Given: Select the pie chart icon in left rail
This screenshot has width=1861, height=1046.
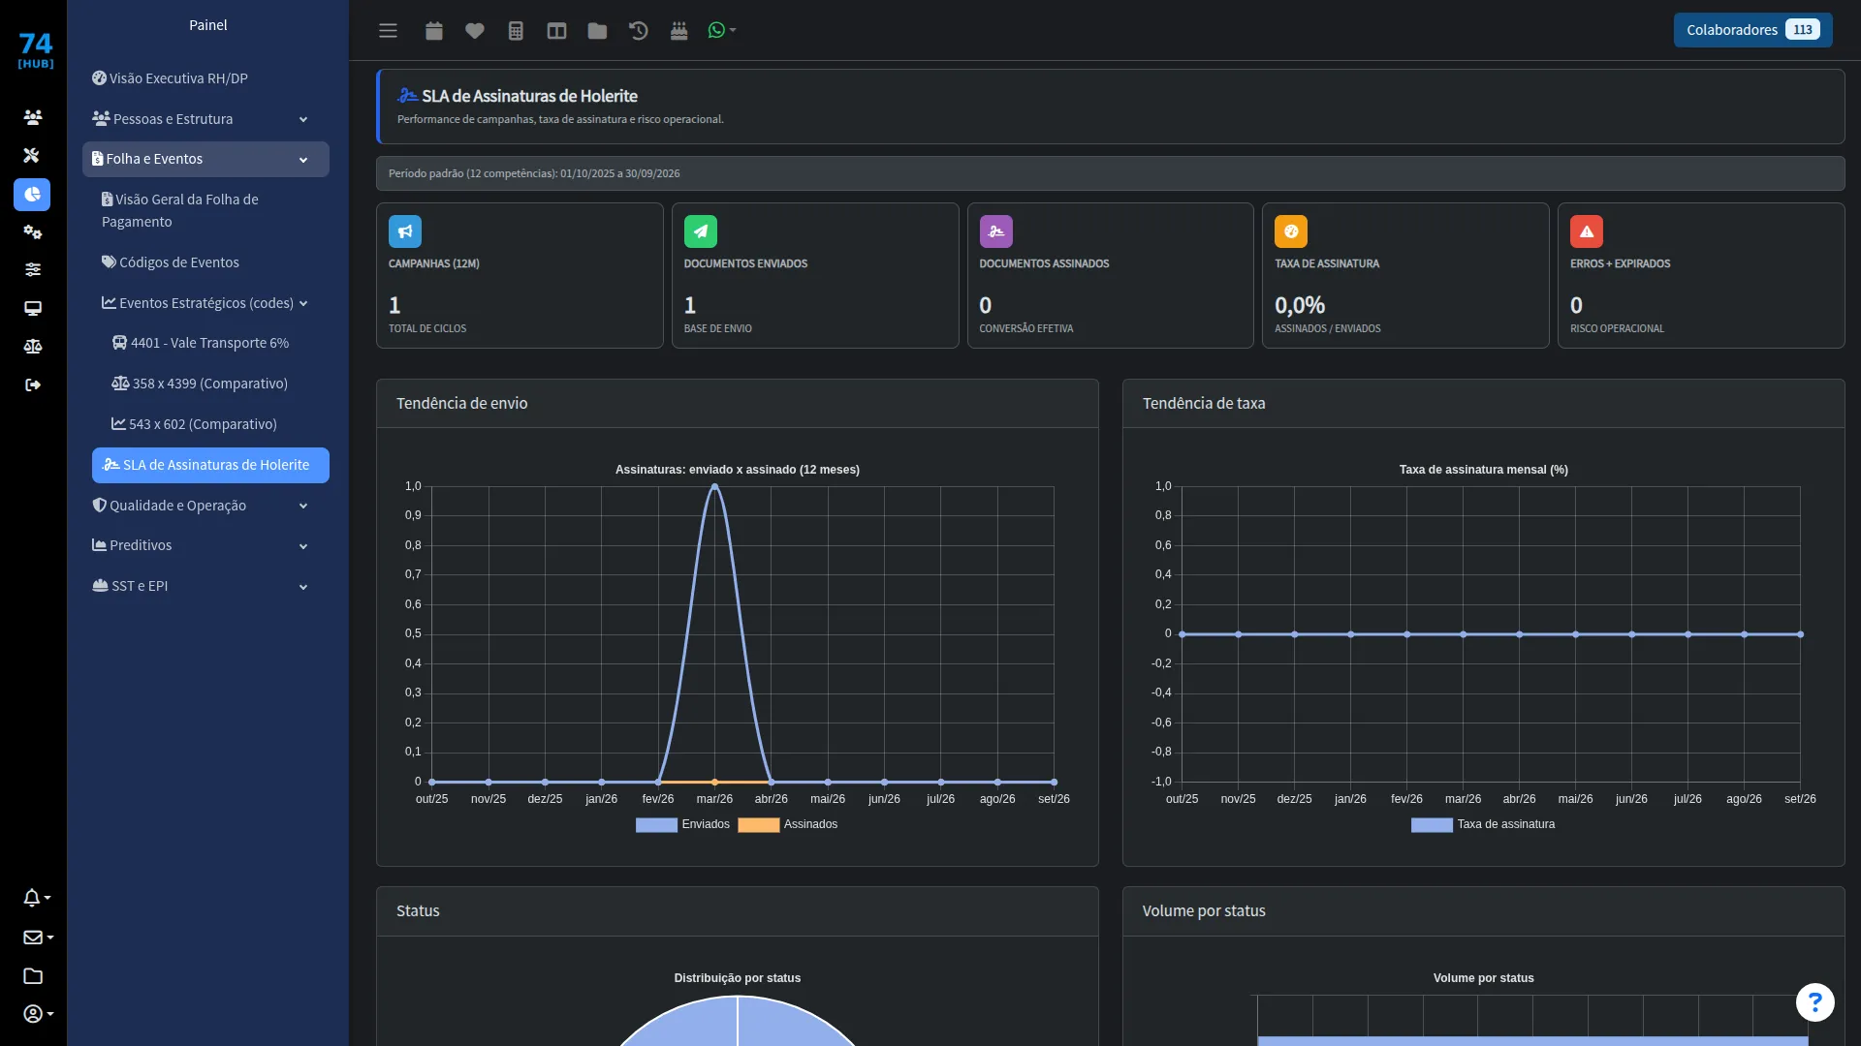Looking at the screenshot, I should tap(32, 195).
